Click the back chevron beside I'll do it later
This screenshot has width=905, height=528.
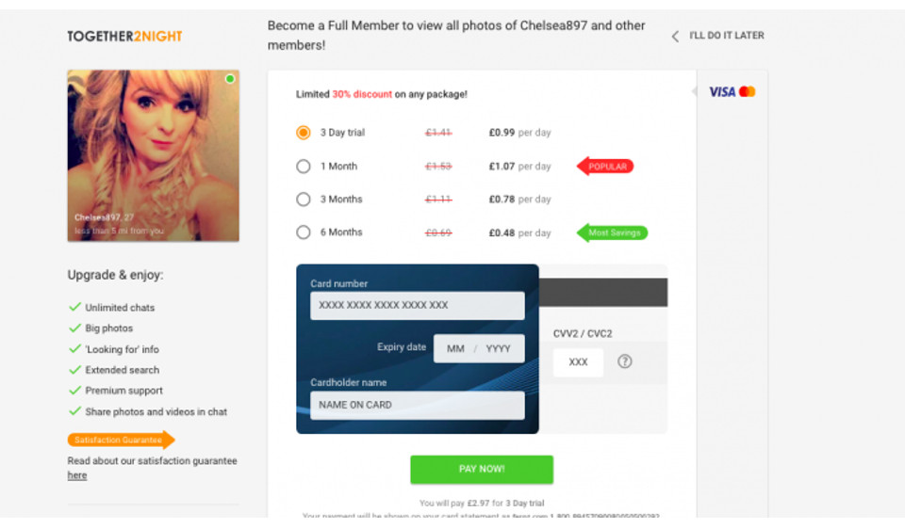675,36
